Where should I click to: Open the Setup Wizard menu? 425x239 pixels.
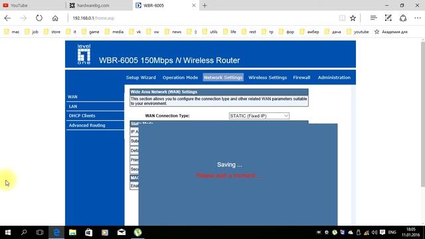click(x=141, y=78)
